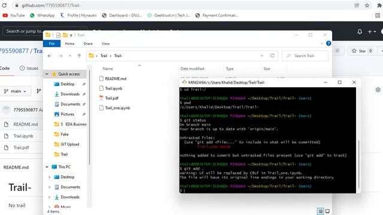
Task: Collapse the This PC tree node
Action: tap(47, 167)
